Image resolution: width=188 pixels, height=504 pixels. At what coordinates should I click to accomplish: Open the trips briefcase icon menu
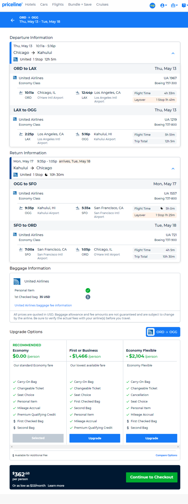pos(174,5)
